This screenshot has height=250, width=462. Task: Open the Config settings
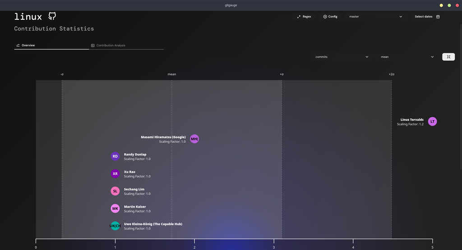tap(330, 17)
